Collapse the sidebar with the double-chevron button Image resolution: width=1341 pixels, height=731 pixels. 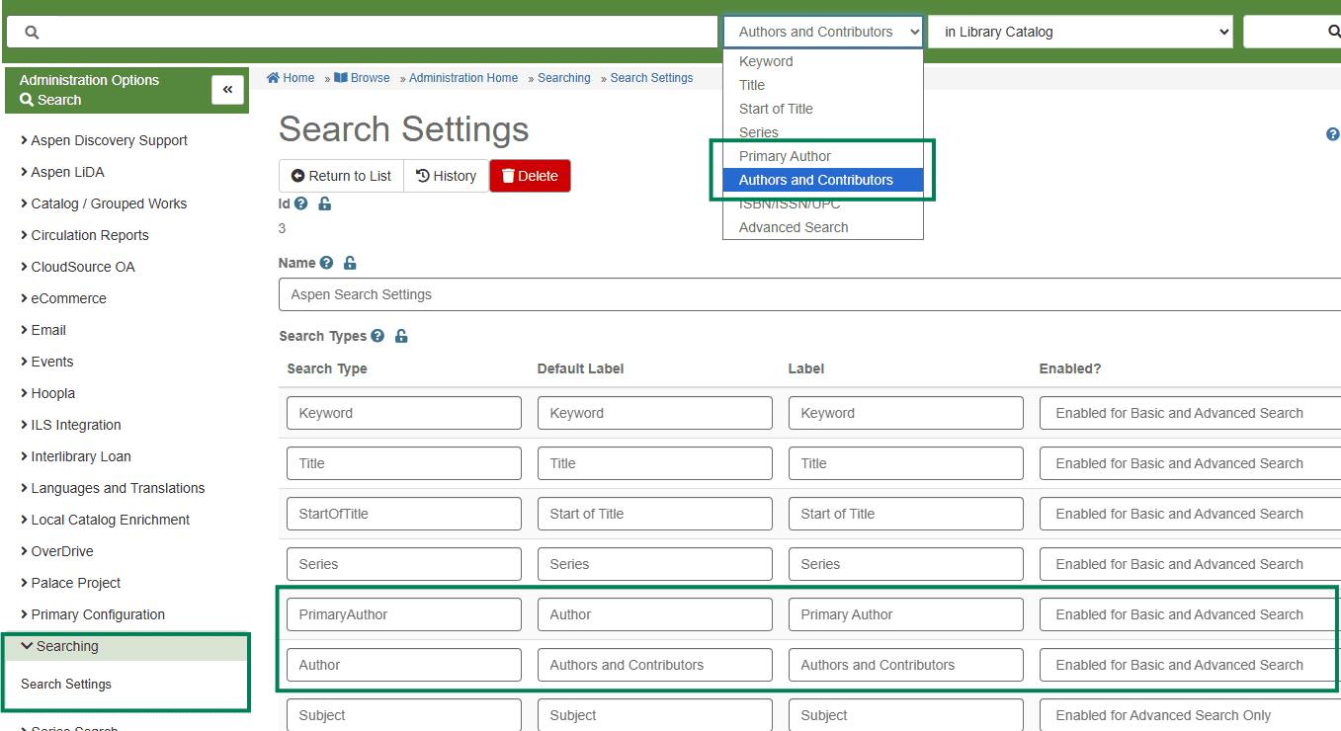pos(227,90)
